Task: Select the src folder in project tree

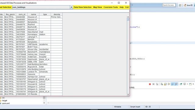Action: click(x=3, y=98)
